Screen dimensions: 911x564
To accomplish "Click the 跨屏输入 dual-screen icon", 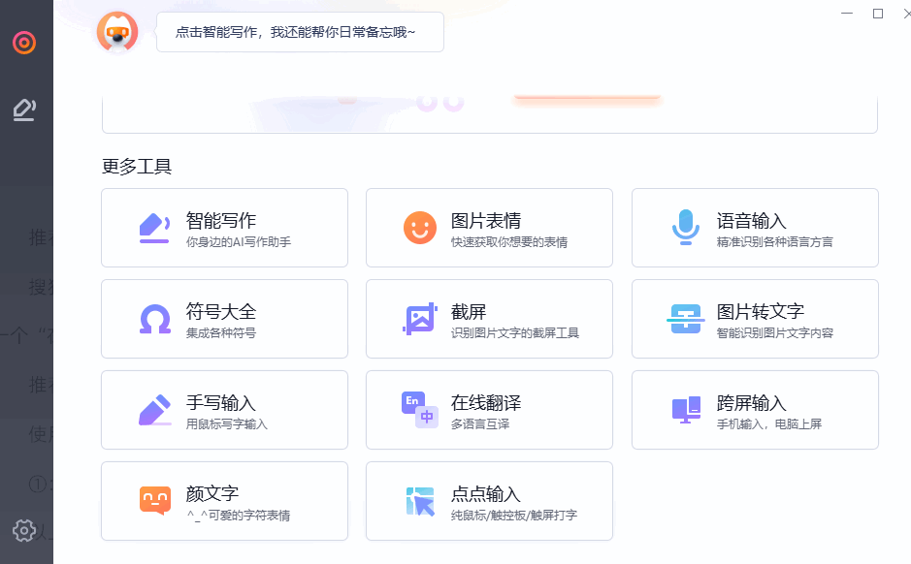I will (x=685, y=409).
